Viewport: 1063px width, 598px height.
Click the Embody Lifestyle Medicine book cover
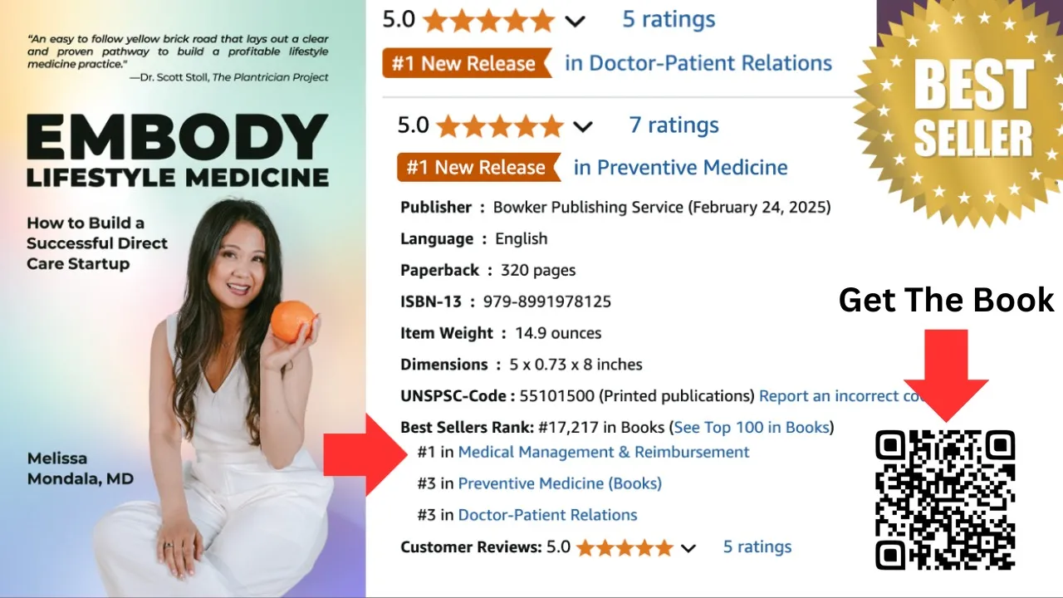[183, 299]
